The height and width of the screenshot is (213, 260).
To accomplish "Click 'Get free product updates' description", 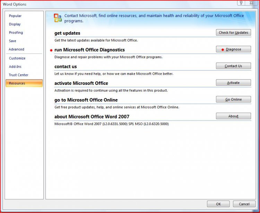I will point(117,107).
